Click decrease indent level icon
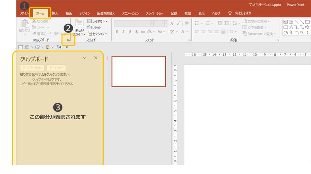The image size is (311, 174). click(x=220, y=23)
